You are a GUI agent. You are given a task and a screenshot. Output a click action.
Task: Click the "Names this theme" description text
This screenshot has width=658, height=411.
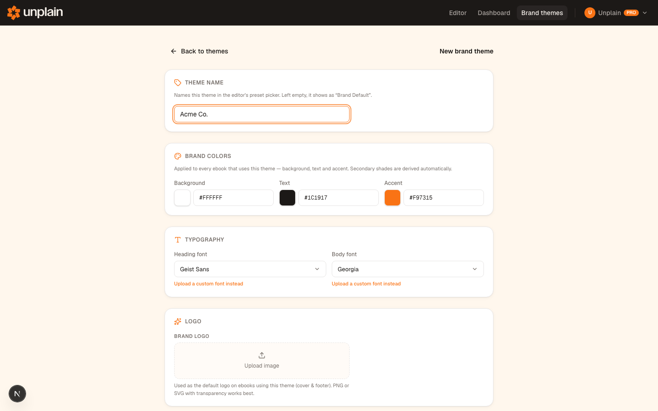(x=273, y=95)
